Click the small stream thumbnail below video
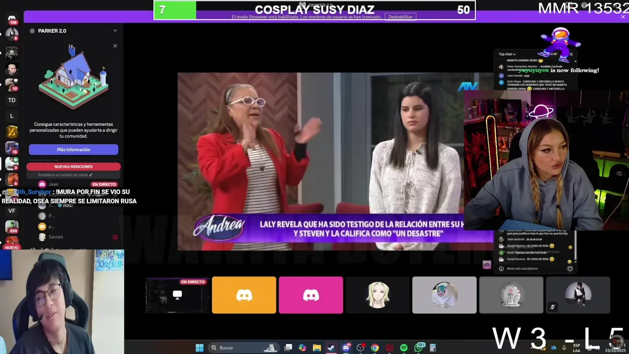The width and height of the screenshot is (629, 354). point(486,265)
